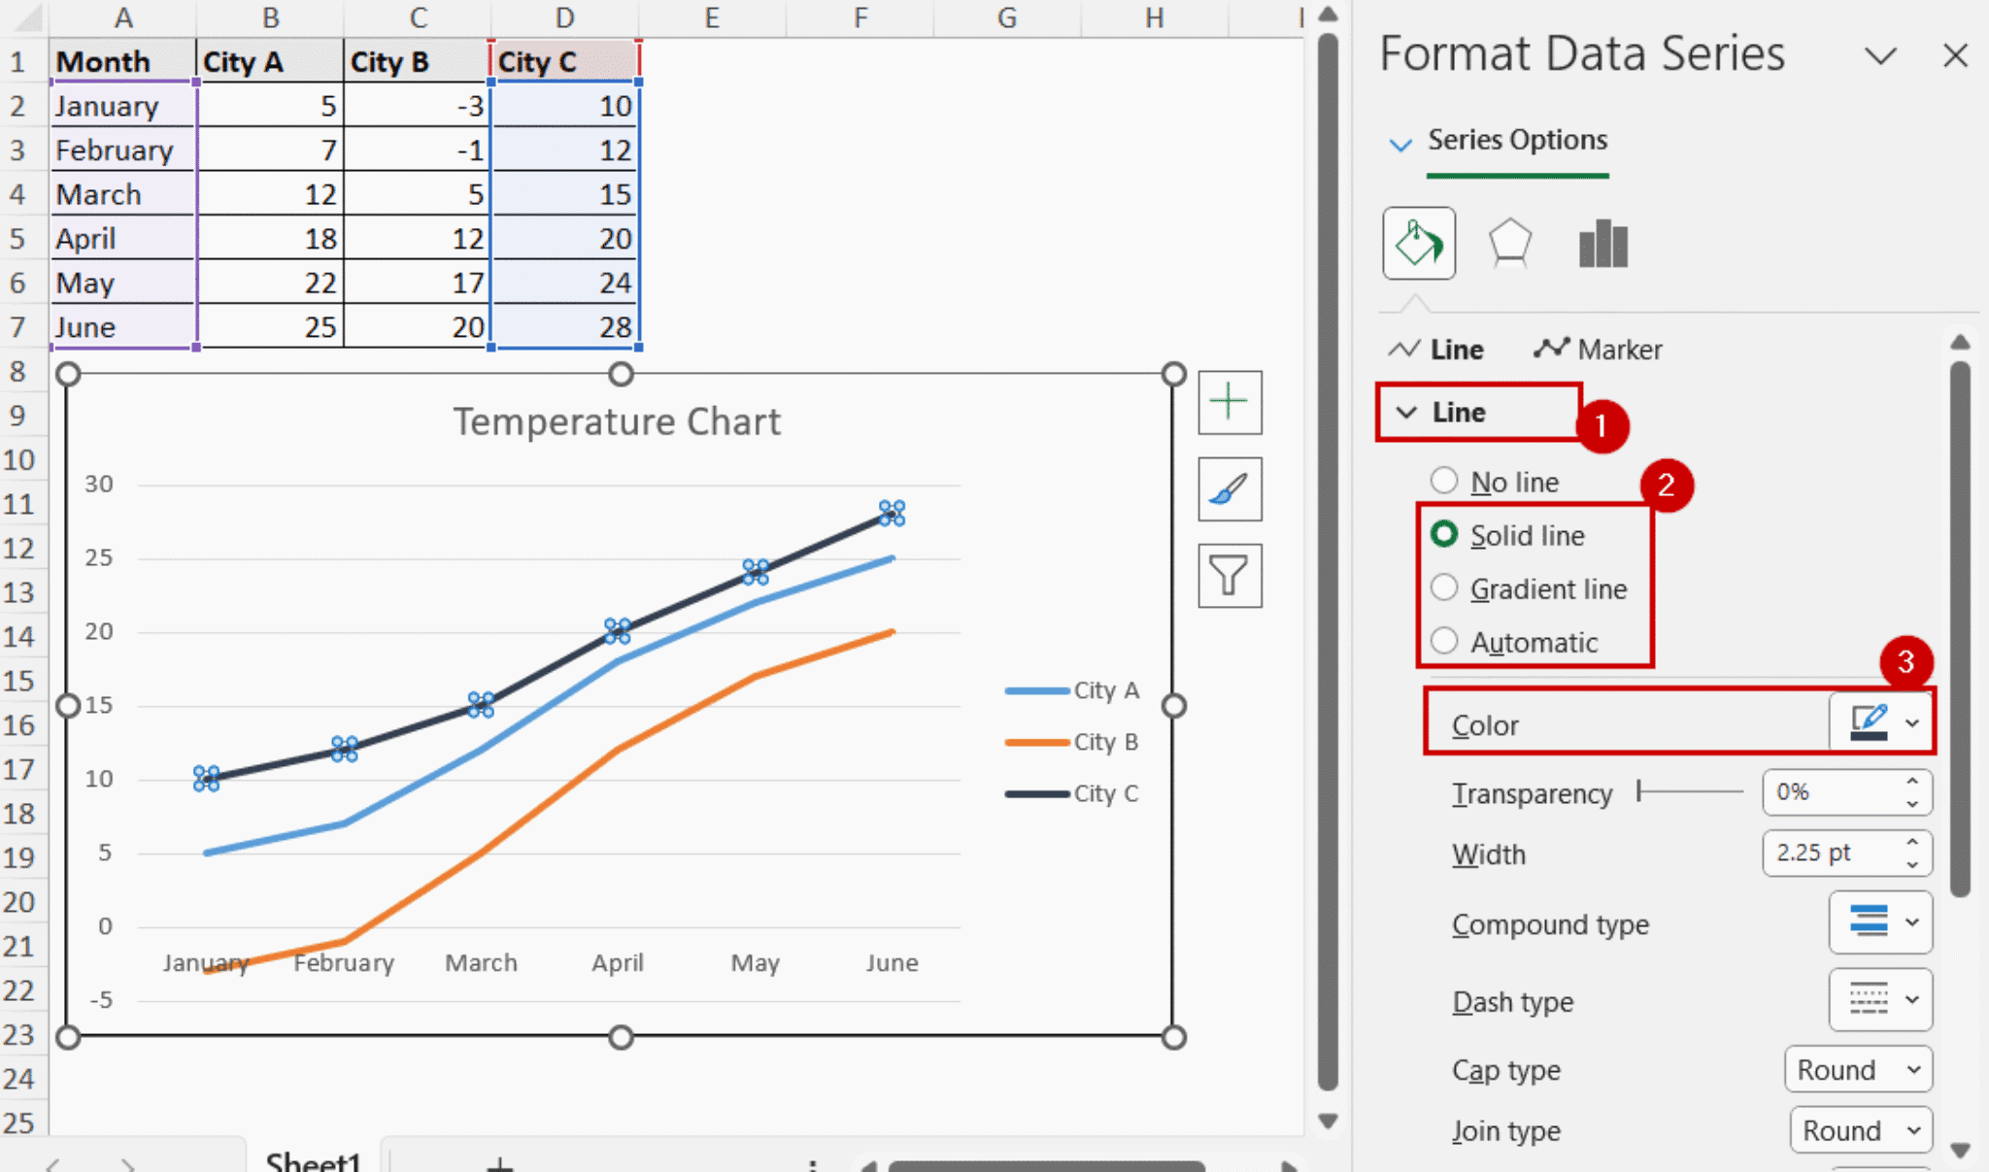Close the Format Data Series pane
Viewport: 1989px width, 1172px height.
point(1954,55)
